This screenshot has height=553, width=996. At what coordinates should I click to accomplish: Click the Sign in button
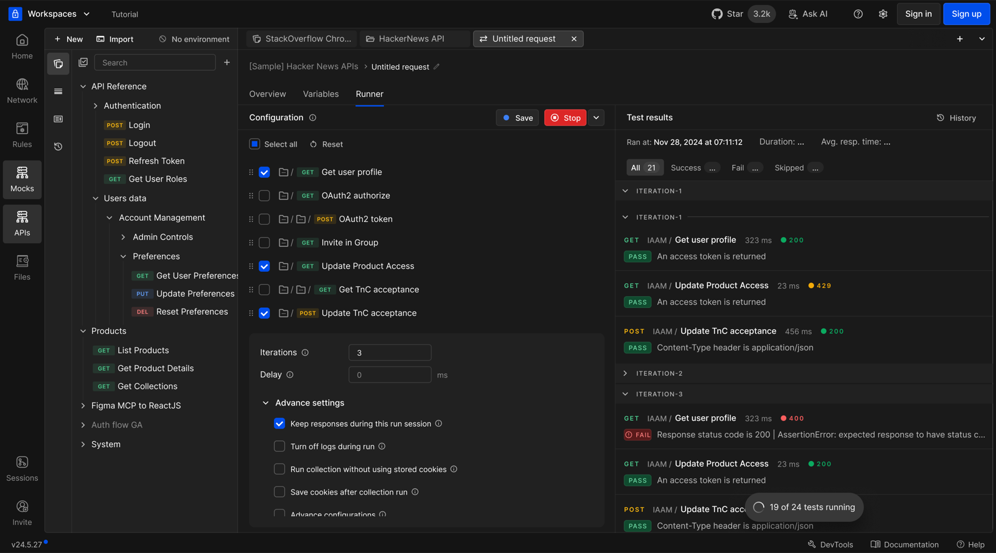(918, 14)
